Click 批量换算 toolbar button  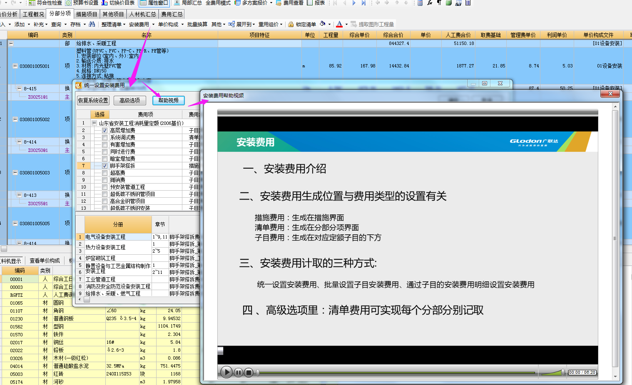197,24
